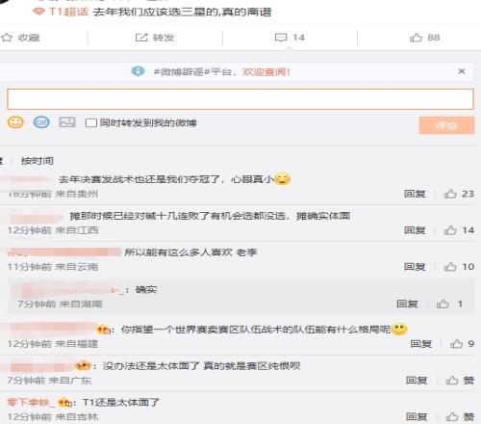The height and width of the screenshot is (424, 481).
Task: Like the comment from 贵州 with 23 likes
Action: (x=450, y=194)
